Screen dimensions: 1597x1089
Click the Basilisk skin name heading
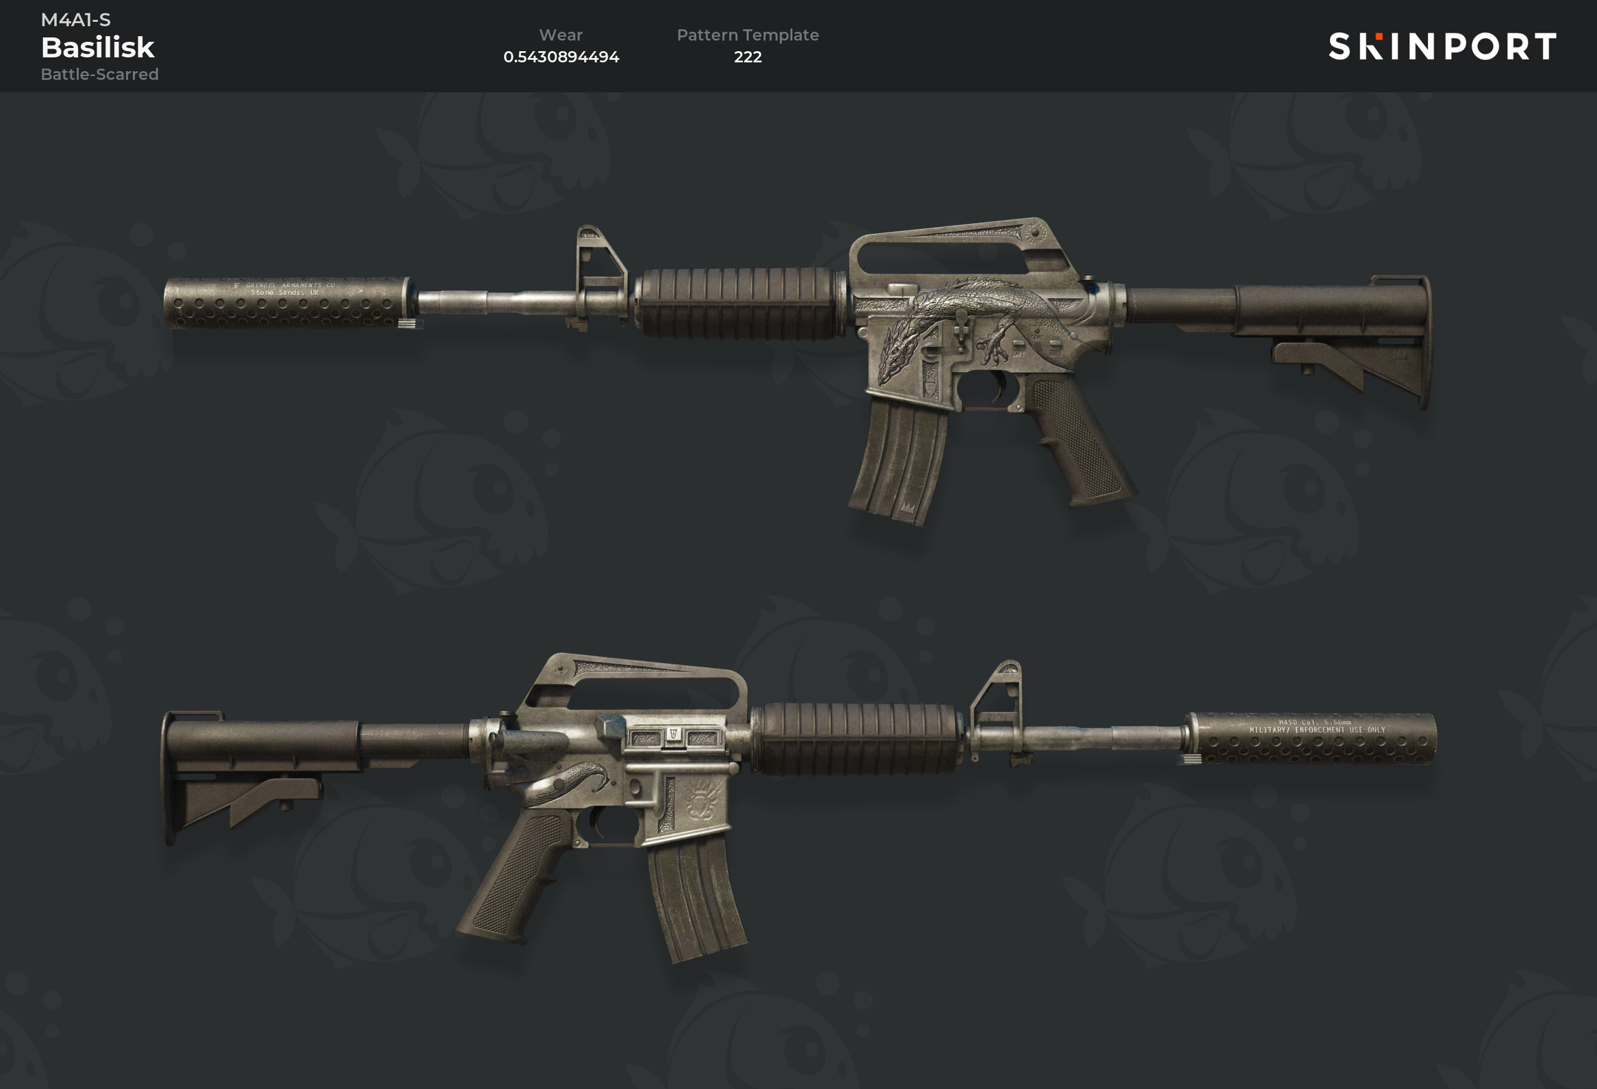coord(97,47)
